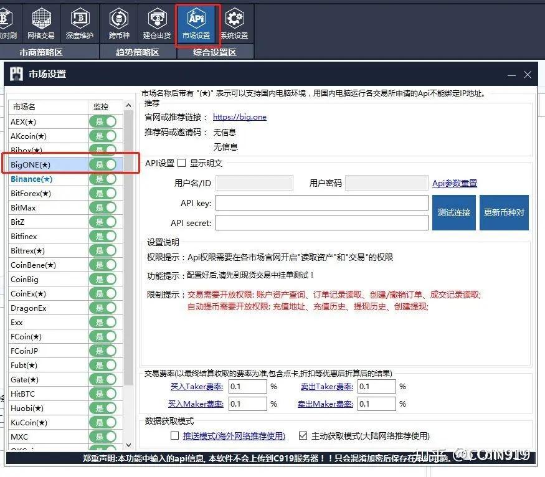
Task: Click the 买入Maker费率 link
Action: click(x=196, y=404)
